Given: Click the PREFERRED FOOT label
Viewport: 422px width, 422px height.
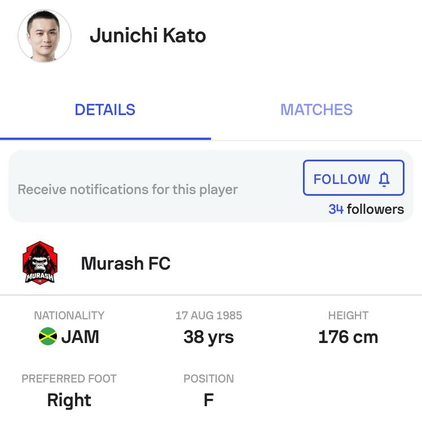Looking at the screenshot, I should (69, 379).
